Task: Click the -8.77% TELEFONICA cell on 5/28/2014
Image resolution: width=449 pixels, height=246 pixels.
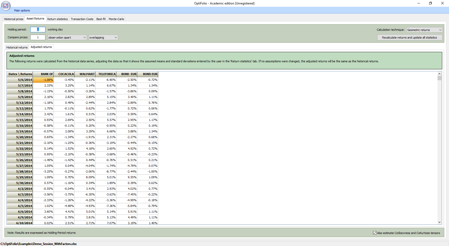Action: point(106,171)
